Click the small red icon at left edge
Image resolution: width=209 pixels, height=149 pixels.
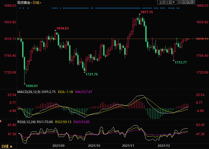point(1,121)
